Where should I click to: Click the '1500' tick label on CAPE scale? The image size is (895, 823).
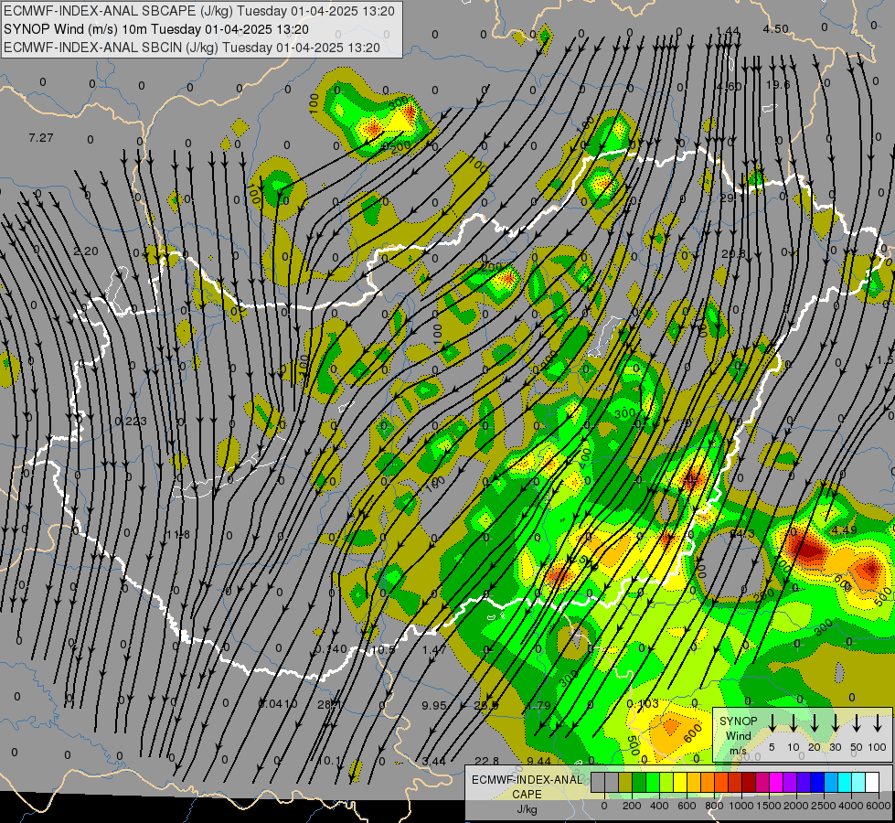[768, 806]
